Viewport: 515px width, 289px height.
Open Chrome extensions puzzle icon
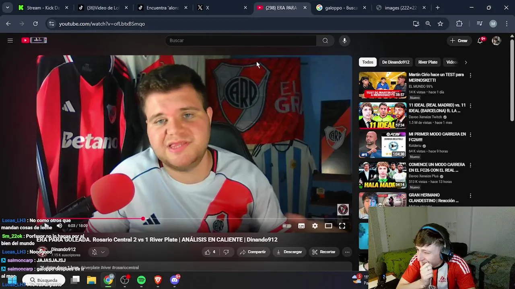pos(459,24)
